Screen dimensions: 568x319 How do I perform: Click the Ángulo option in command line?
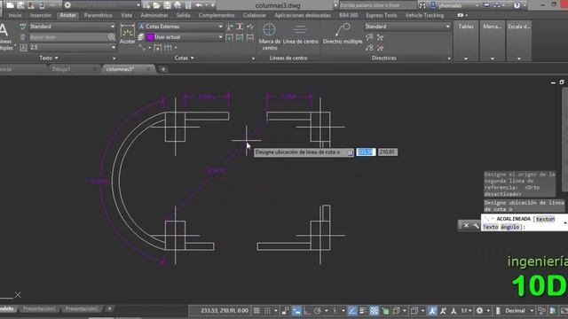[x=510, y=227]
